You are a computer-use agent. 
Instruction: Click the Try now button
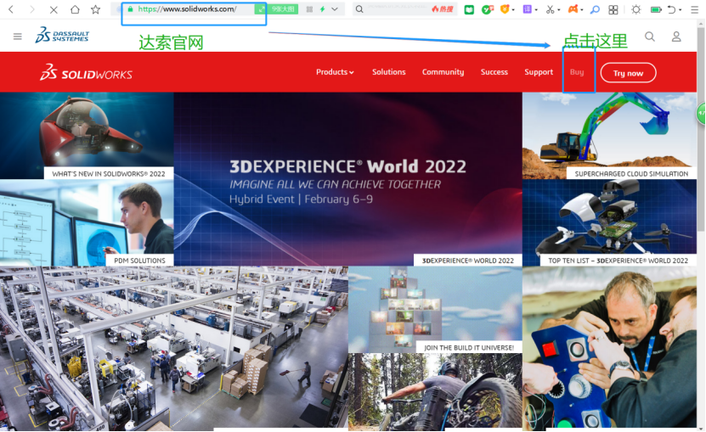point(628,73)
